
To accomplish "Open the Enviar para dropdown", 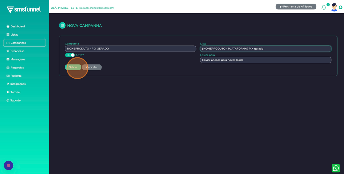I will (266, 60).
